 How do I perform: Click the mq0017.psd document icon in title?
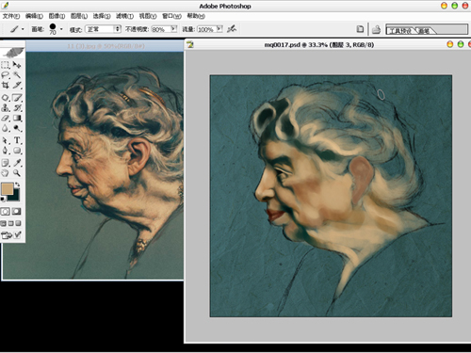pos(190,44)
